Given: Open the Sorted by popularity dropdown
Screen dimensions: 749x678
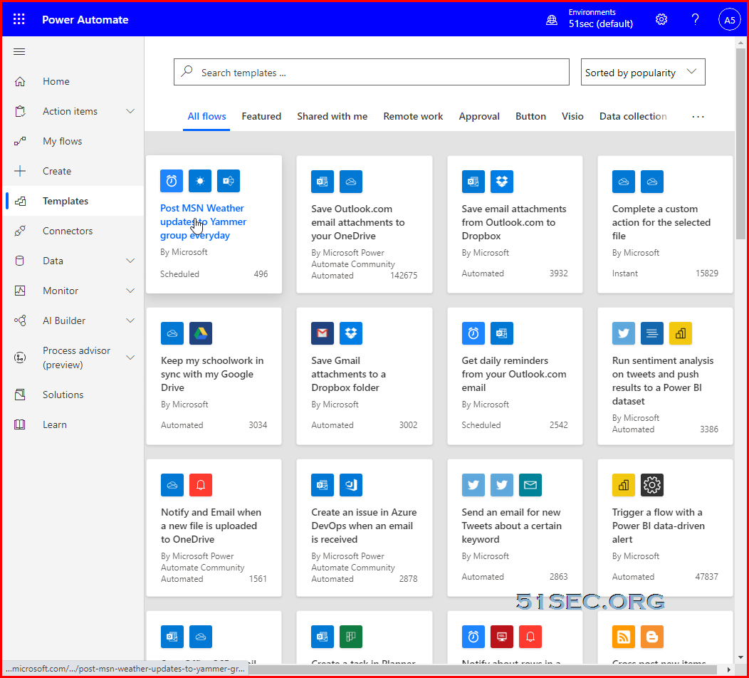Looking at the screenshot, I should (642, 72).
